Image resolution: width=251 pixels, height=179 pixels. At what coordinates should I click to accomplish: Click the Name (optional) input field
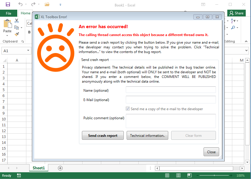[171, 90]
